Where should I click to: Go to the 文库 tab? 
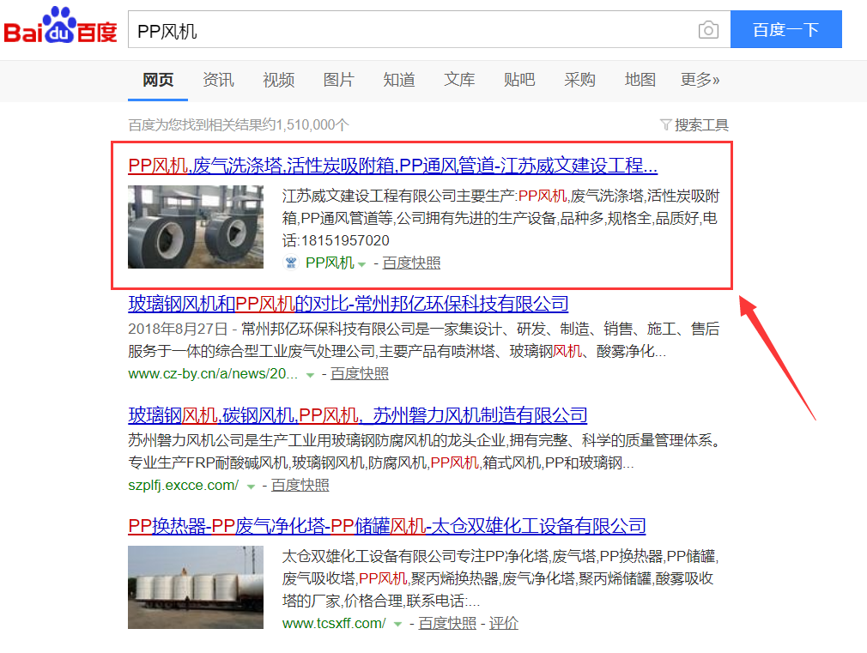coord(459,80)
